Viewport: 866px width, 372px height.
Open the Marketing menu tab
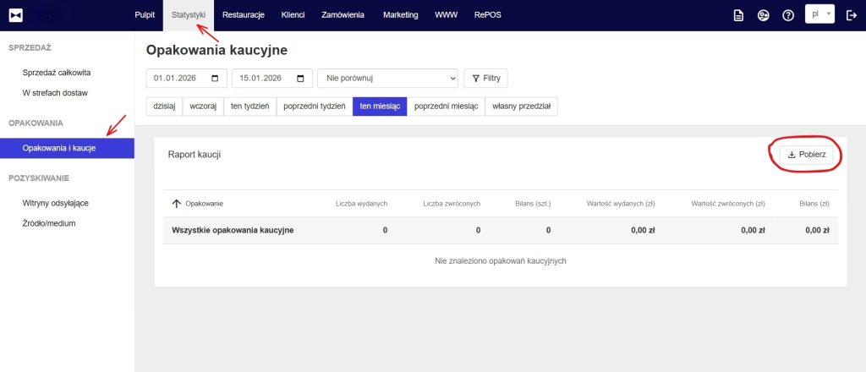(x=400, y=15)
